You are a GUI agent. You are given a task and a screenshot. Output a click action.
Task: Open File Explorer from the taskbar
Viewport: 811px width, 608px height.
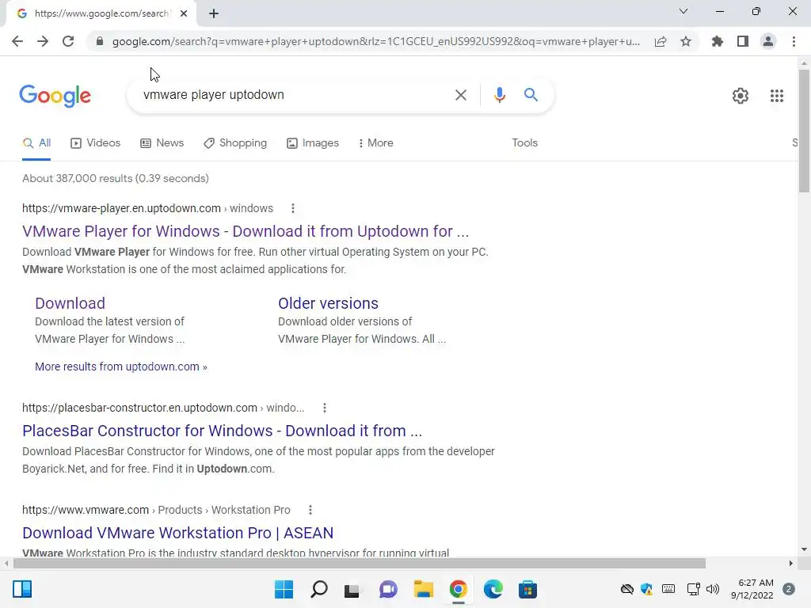coord(423,589)
